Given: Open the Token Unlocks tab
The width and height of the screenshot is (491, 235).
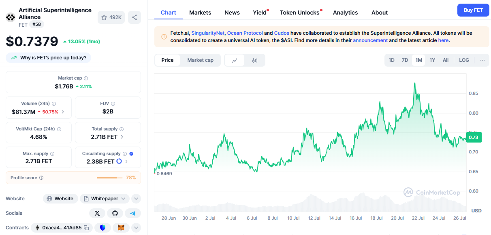Looking at the screenshot, I should (300, 13).
